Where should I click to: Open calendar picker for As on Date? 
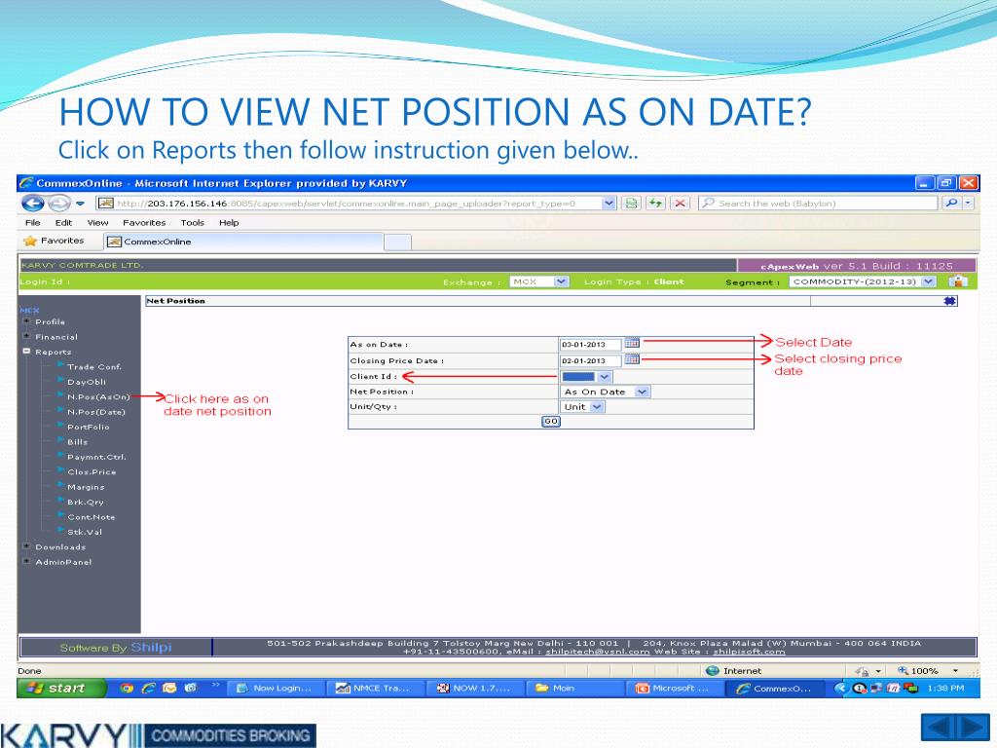coord(631,343)
